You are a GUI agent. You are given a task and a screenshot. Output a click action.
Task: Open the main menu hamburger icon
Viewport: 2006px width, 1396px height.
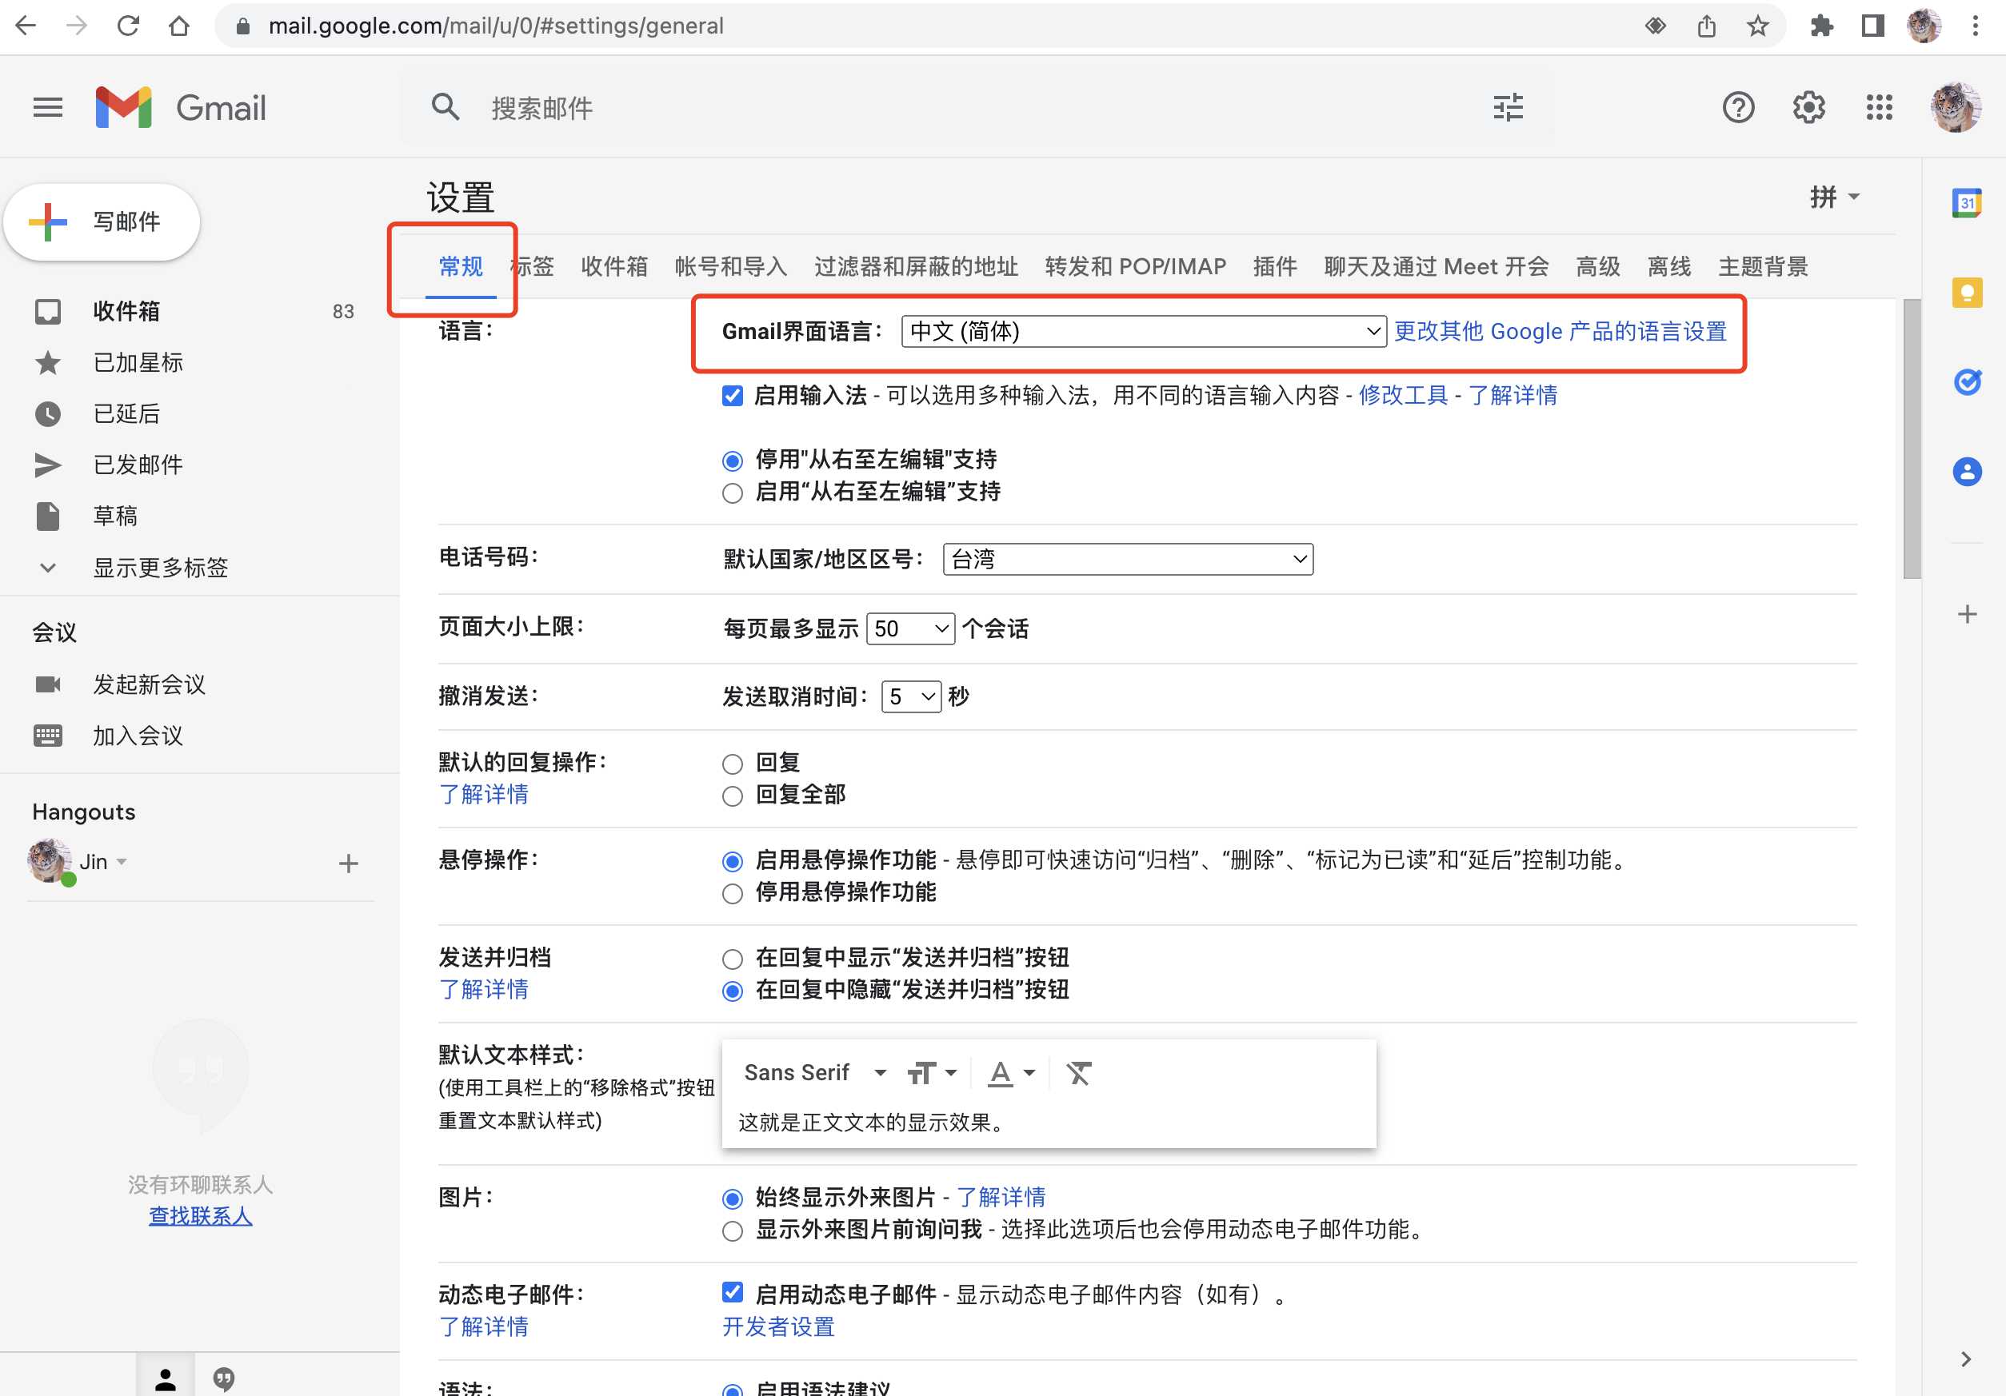point(48,107)
